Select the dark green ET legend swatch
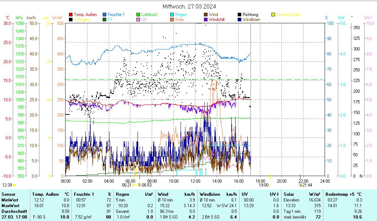Screen dimensions: 377x221 pos(104,20)
